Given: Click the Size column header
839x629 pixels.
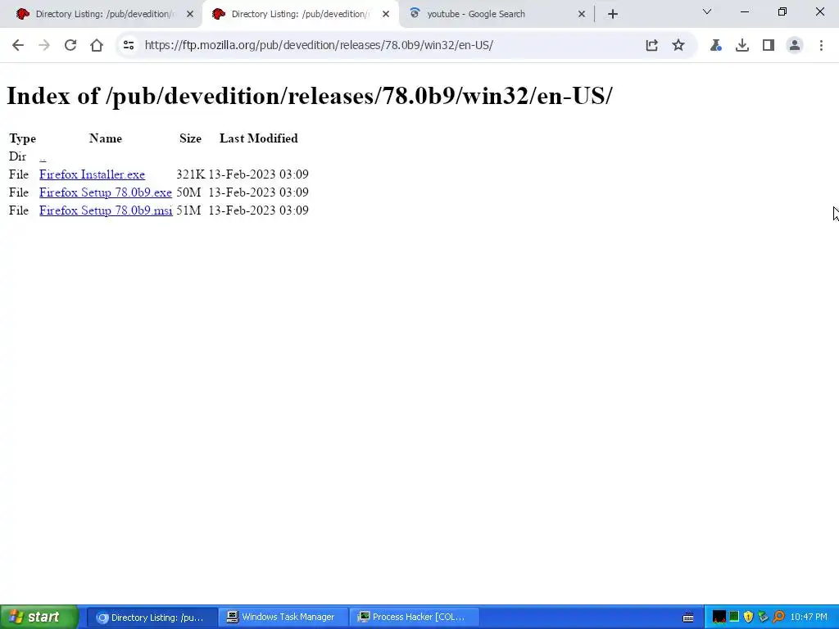Looking at the screenshot, I should pos(190,138).
